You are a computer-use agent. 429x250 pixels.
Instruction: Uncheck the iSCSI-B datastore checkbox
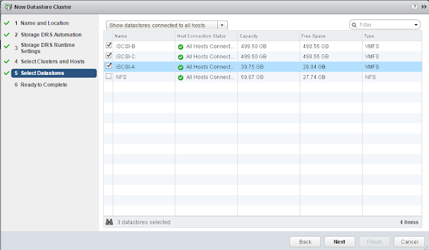[109, 45]
